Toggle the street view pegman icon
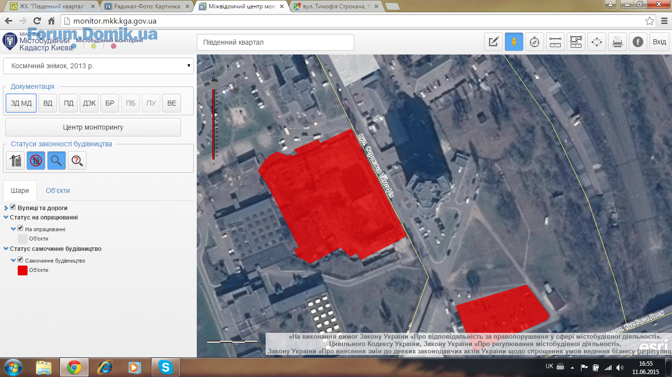 (514, 42)
